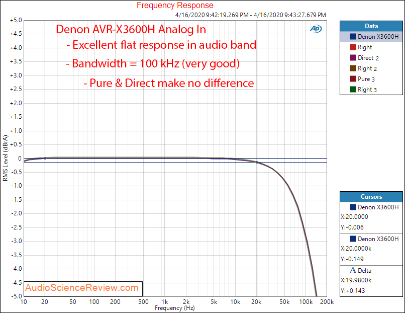Click the Delta X:19.9800k value

pyautogui.click(x=356, y=280)
